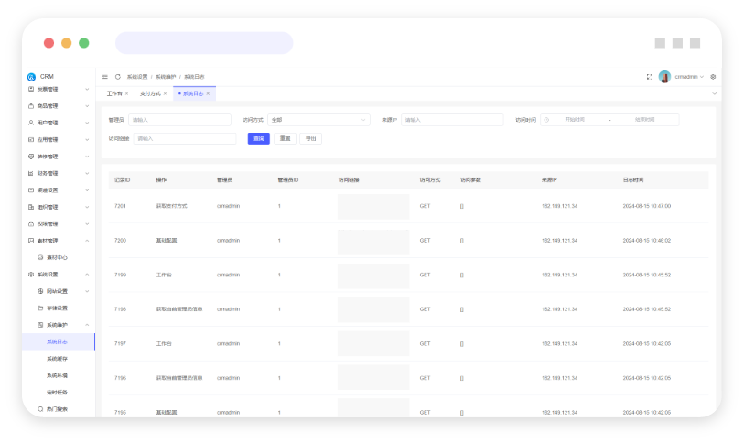Click the 热门搜索 magnifier icon in sidebar

pos(40,409)
